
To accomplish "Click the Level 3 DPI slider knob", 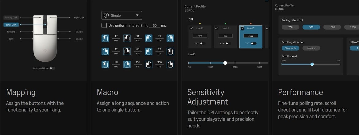I will click(225, 63).
